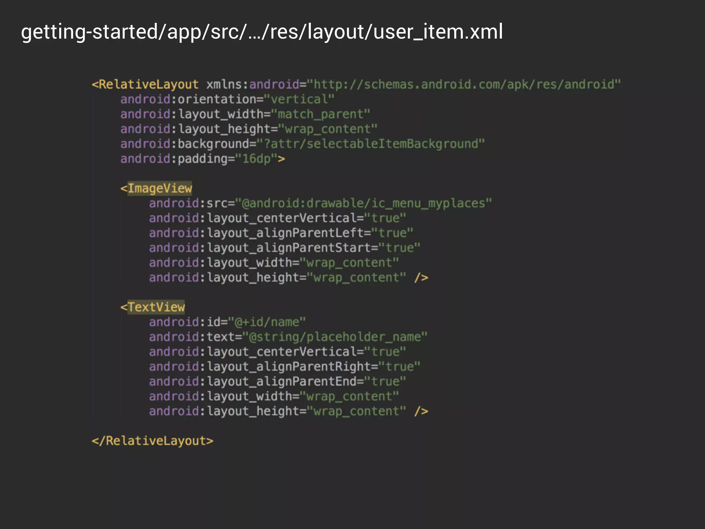The width and height of the screenshot is (705, 529).
Task: Click the TextView layout_width="wrap_content" line
Action: tap(274, 396)
